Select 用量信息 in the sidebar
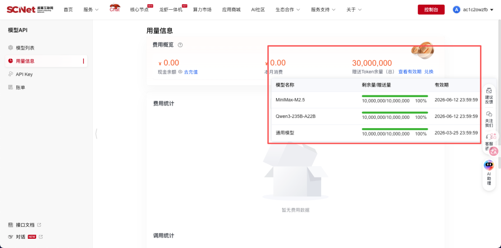The height and width of the screenshot is (248, 501). click(x=46, y=61)
